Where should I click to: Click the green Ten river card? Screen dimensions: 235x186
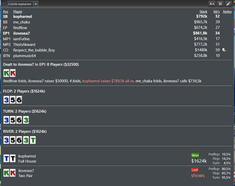[33, 140]
